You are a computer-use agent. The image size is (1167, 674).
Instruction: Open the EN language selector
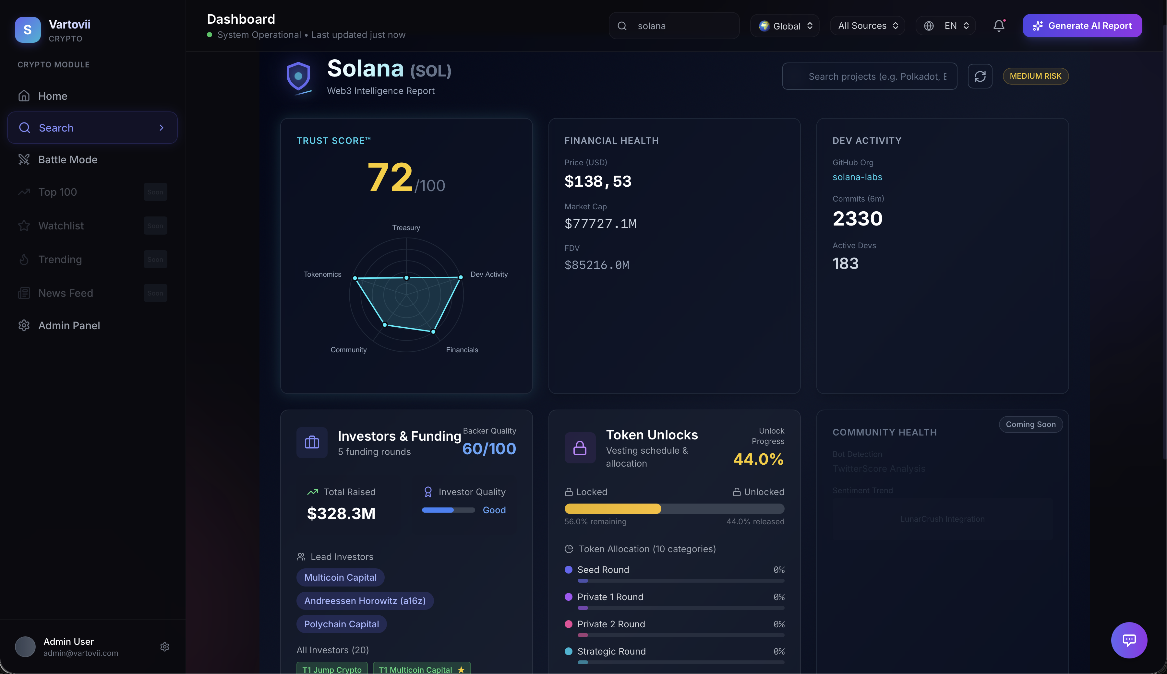[x=946, y=26]
